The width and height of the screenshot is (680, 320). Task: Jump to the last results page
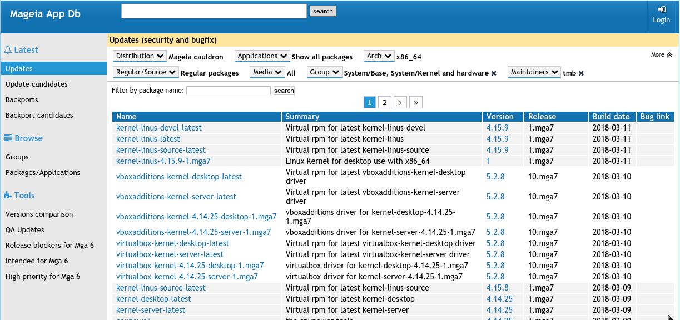tap(416, 102)
